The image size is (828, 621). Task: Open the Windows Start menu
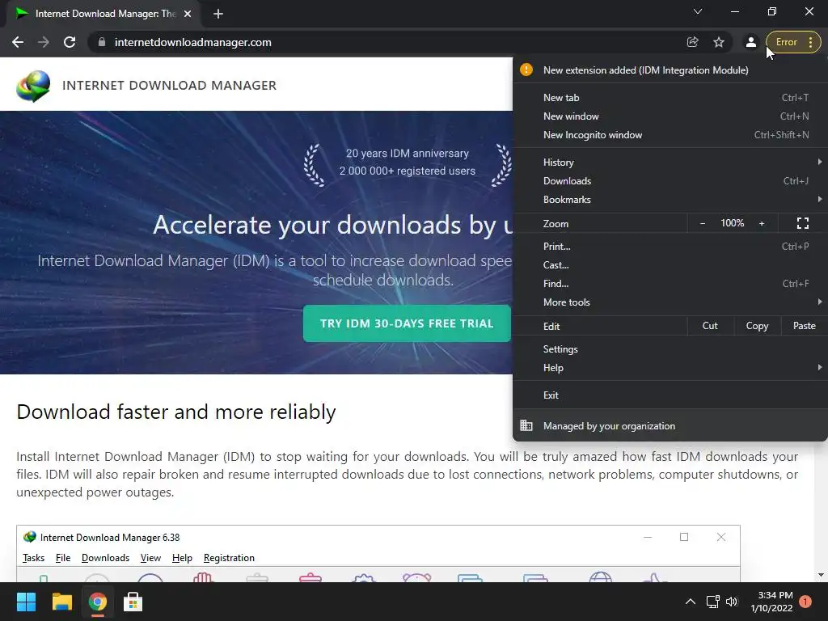(26, 602)
